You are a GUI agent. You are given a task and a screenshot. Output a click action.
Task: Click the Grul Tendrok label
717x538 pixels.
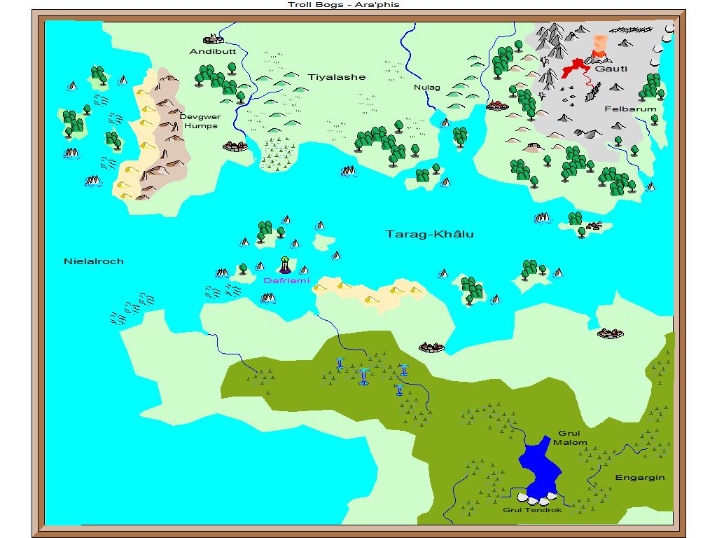532,510
